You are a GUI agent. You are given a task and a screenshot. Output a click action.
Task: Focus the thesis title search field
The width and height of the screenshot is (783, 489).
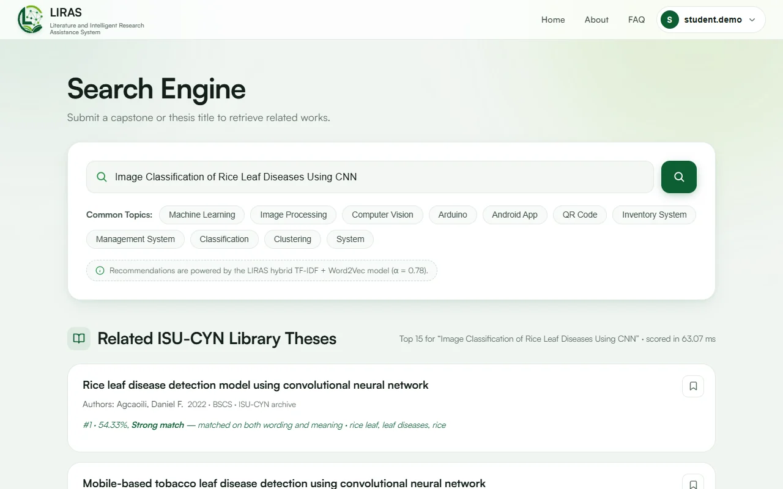pos(370,177)
